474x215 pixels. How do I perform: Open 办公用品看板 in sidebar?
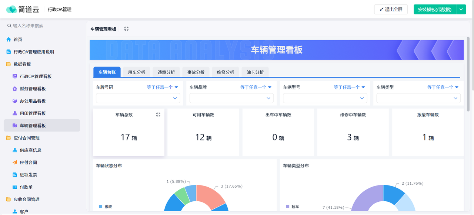coord(42,101)
